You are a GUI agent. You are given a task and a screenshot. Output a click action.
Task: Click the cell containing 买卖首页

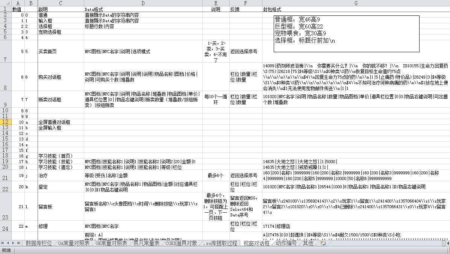[x=47, y=51]
